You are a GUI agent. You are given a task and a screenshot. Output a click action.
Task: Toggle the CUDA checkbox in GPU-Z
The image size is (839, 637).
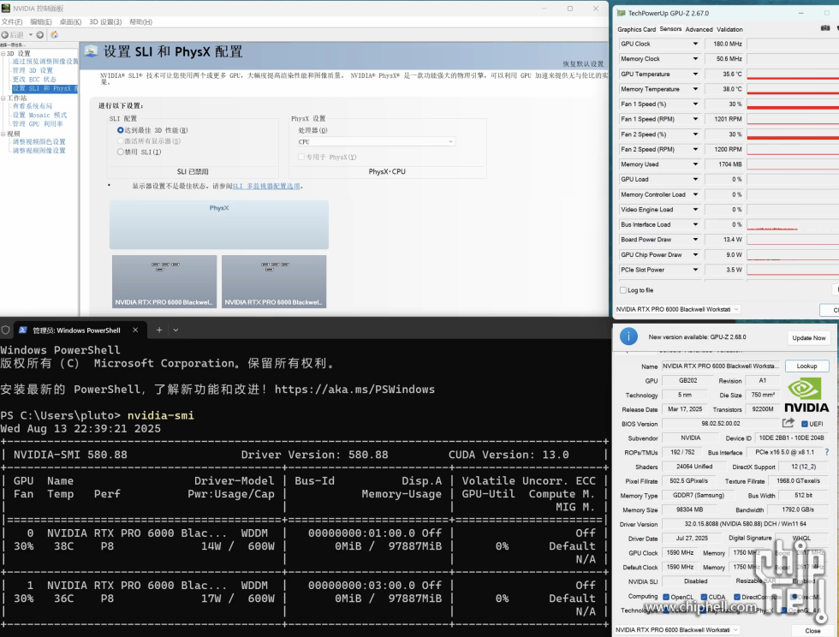[704, 597]
